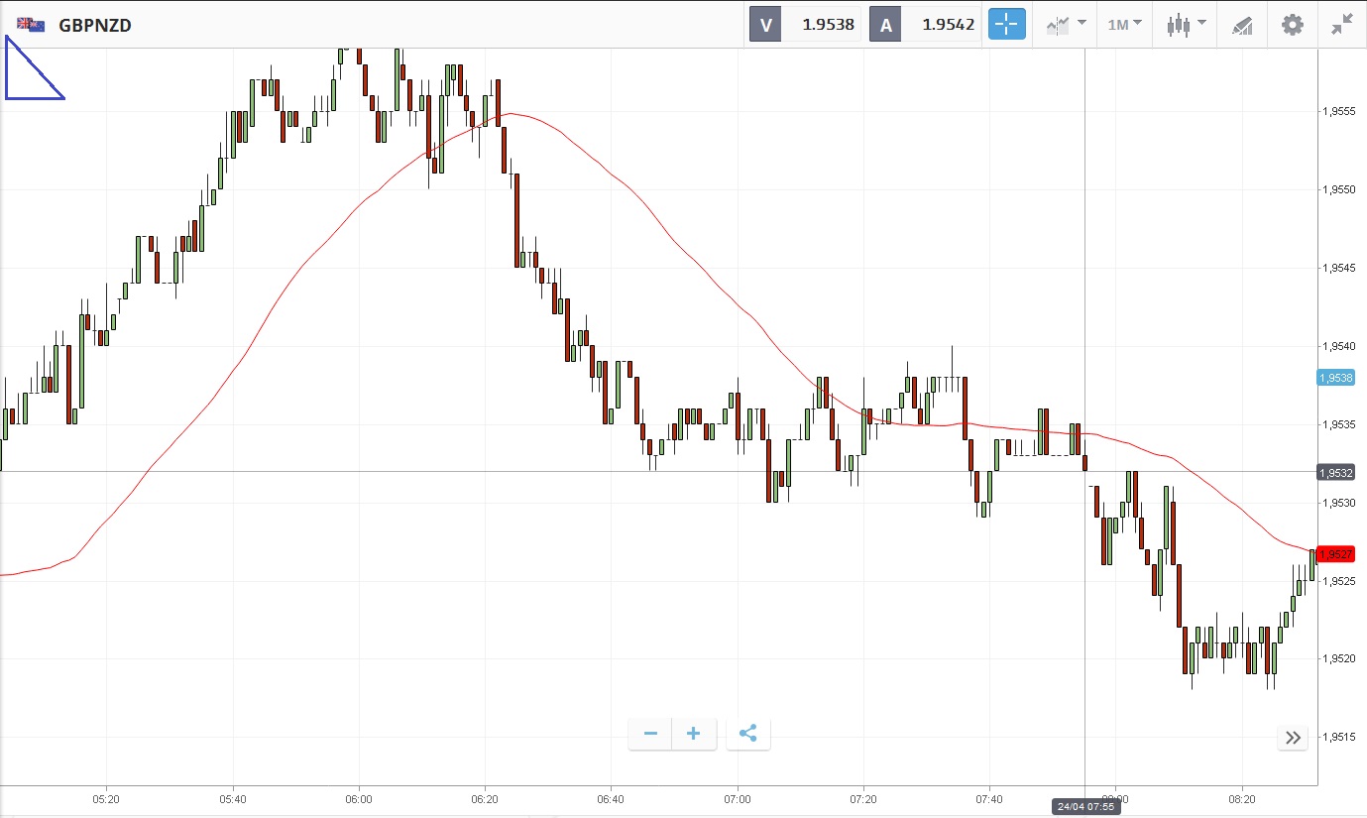The image size is (1367, 818).
Task: Click the collapse chart arrows icon
Action: coord(1342,25)
